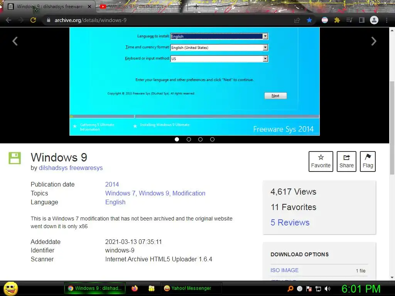The width and height of the screenshot is (395, 296).
Task: Click scrollbar down arrow
Action: pyautogui.click(x=392, y=277)
